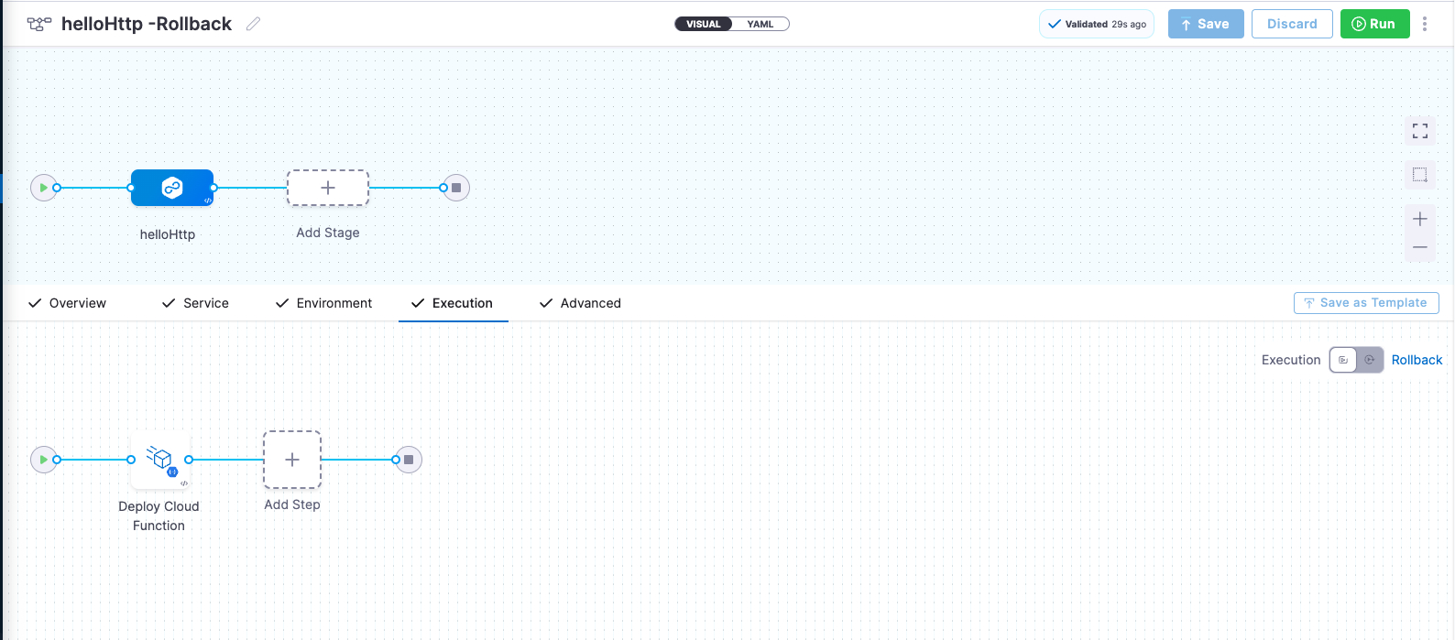Select the helloHttp deployment stage node

coord(172,188)
